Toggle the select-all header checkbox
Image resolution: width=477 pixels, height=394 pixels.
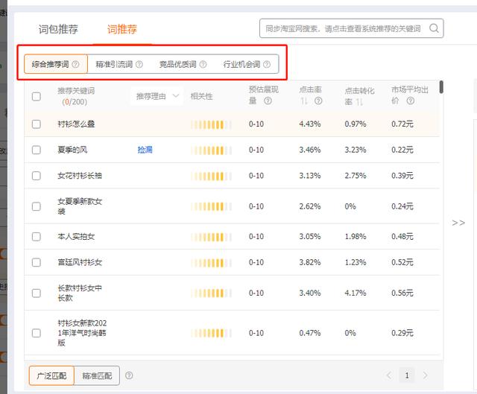tap(37, 96)
